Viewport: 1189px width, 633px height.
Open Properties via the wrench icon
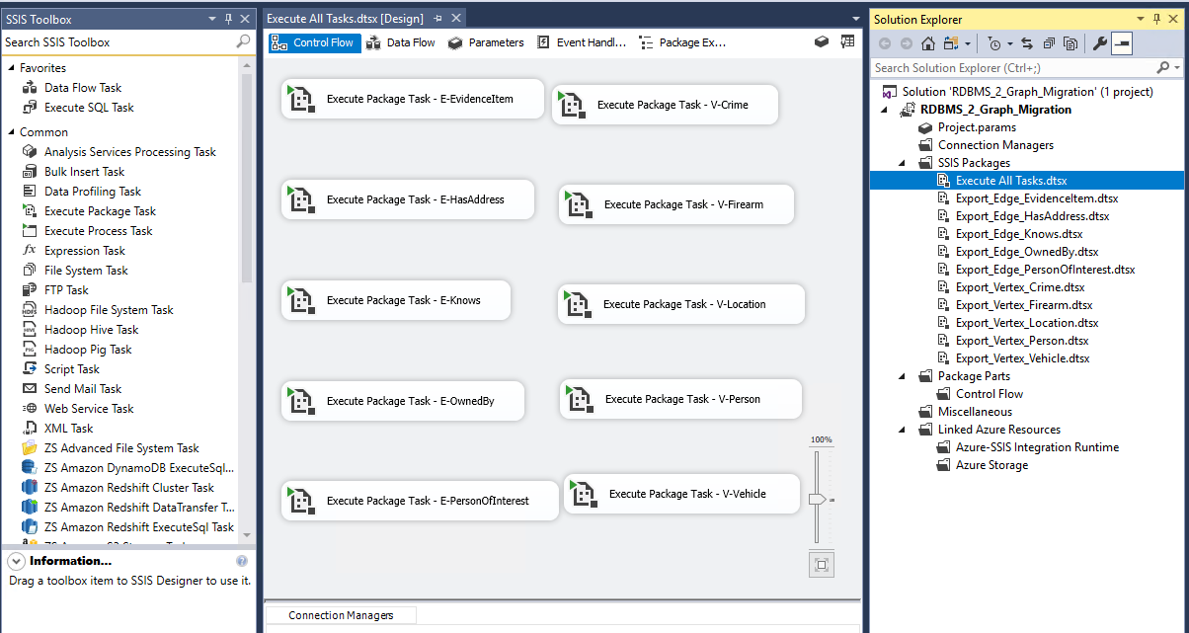[1100, 43]
